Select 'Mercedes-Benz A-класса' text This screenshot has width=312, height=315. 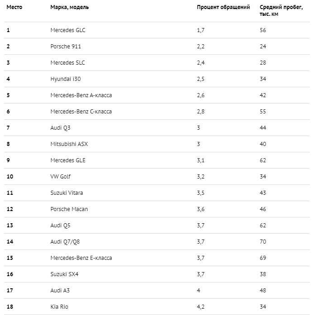(x=81, y=95)
